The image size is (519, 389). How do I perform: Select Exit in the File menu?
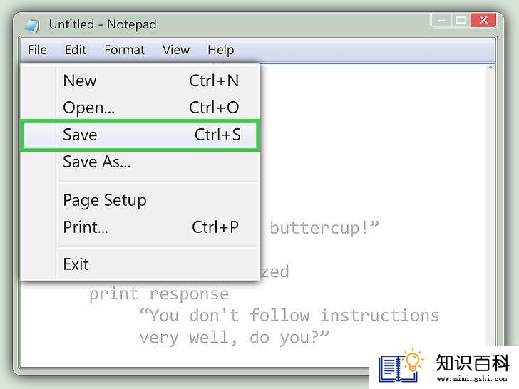[140, 264]
